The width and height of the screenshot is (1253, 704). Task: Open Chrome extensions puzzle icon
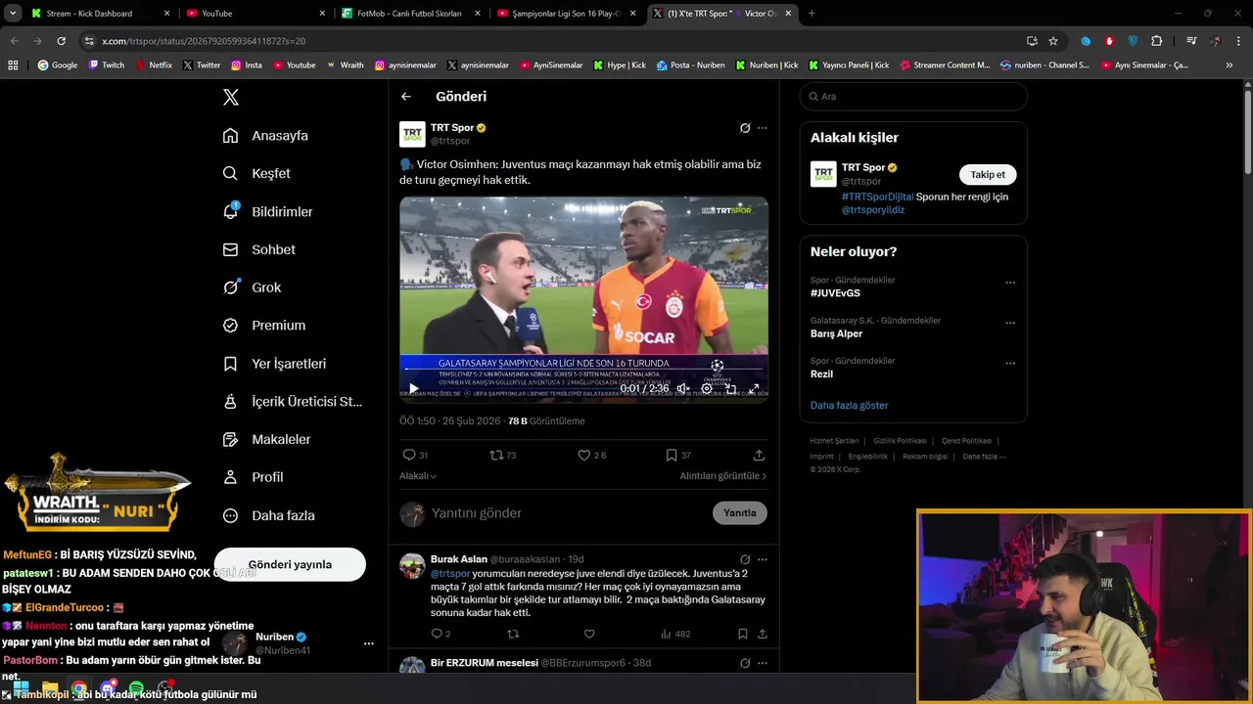click(x=1157, y=41)
